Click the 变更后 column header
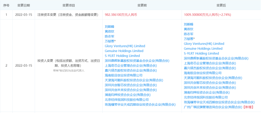 click(x=221, y=5)
